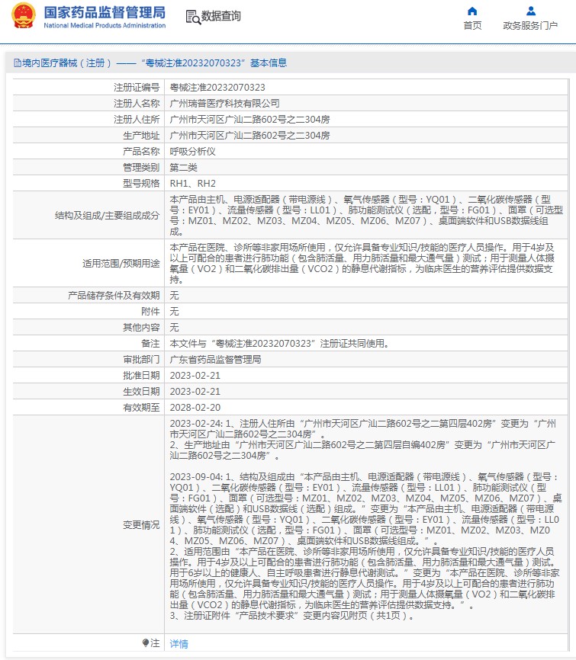
Task: Click the management category value 第二类
Action: click(183, 167)
